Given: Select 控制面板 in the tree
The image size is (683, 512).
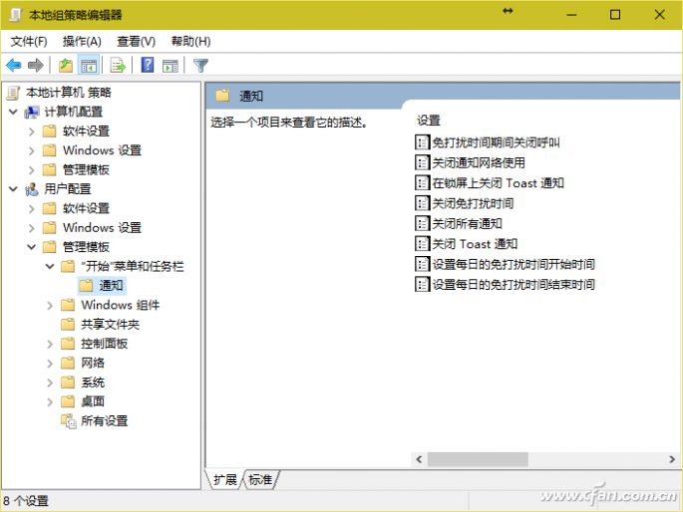Looking at the screenshot, I should coord(105,344).
